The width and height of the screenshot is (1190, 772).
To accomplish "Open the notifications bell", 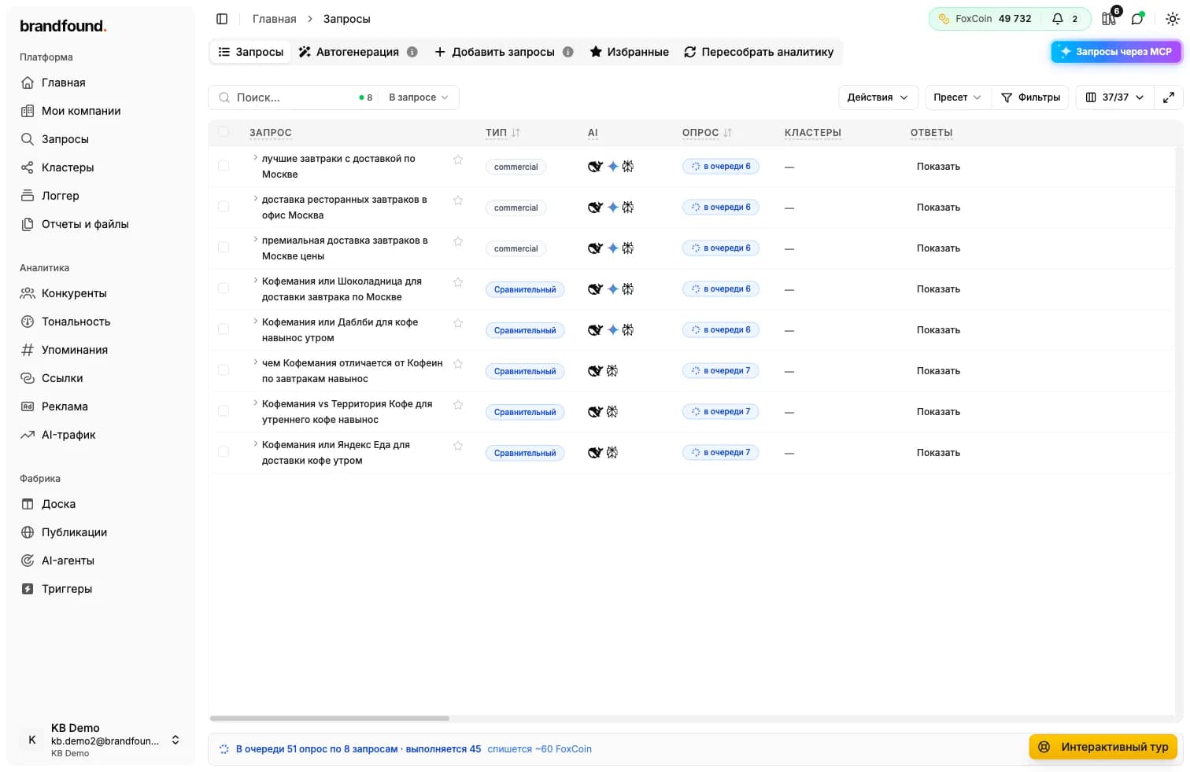I will [x=1058, y=19].
